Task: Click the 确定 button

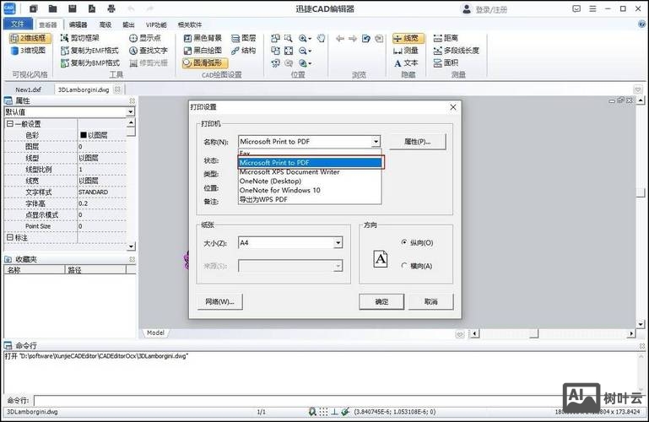Action: coord(381,301)
